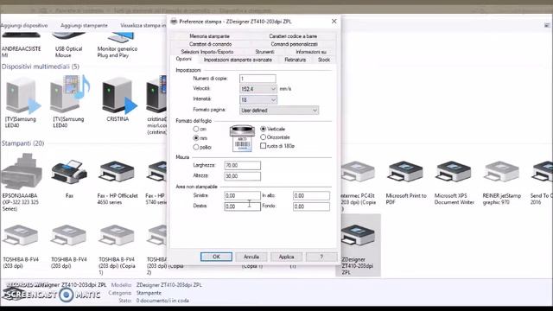Click into the Sinistra margin field
Viewport: 553px width, 311px height.
click(x=242, y=196)
